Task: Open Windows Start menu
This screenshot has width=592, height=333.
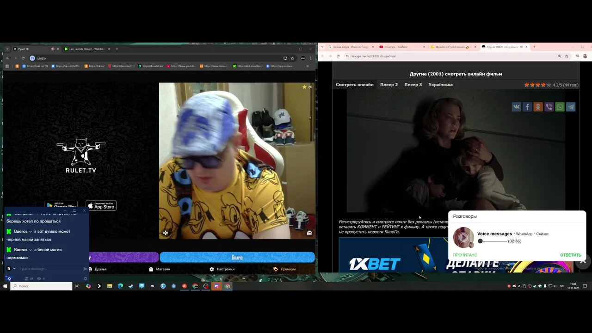Action: tap(5, 286)
